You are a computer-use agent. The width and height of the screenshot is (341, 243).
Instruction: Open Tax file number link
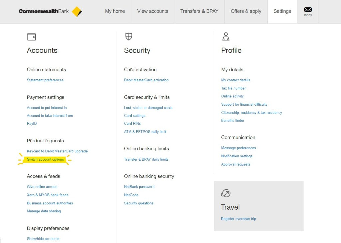click(x=233, y=88)
